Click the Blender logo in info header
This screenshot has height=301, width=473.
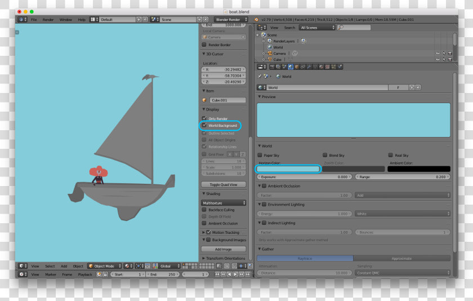coord(256,20)
